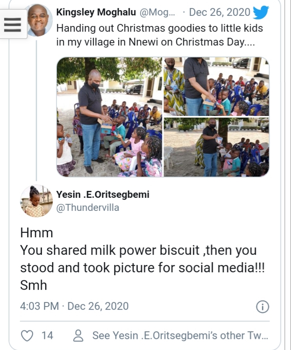
Task: Open Yesin .E.Oritsegbemi's profile avatar
Action: point(36,201)
